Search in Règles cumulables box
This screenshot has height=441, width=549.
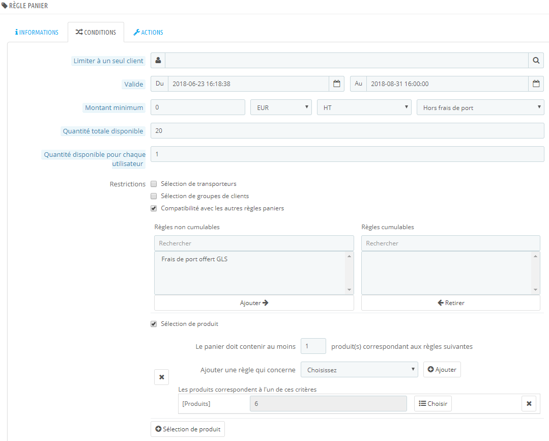(451, 243)
